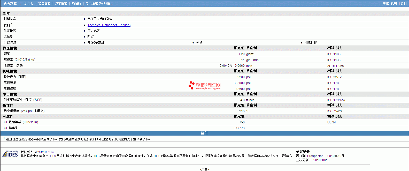Click the 亚太地区 availability text
Viewport: 409px width, 171px height.
tap(94, 31)
